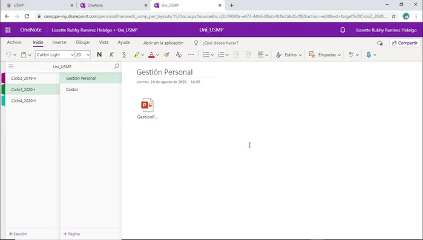The width and height of the screenshot is (423, 240).
Task: Click + Sección to add section
Action: pos(18,234)
